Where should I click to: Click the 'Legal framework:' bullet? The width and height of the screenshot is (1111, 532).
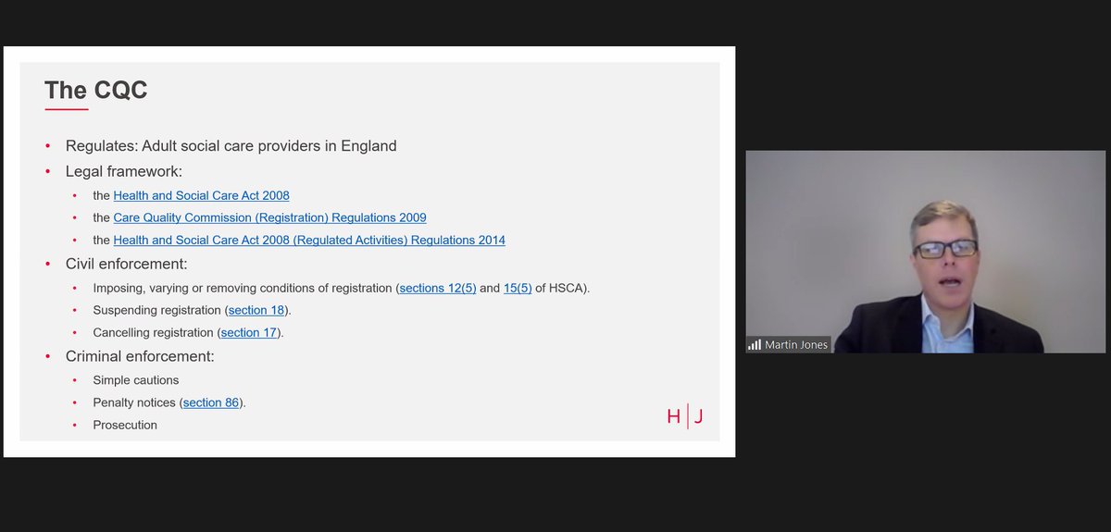124,171
